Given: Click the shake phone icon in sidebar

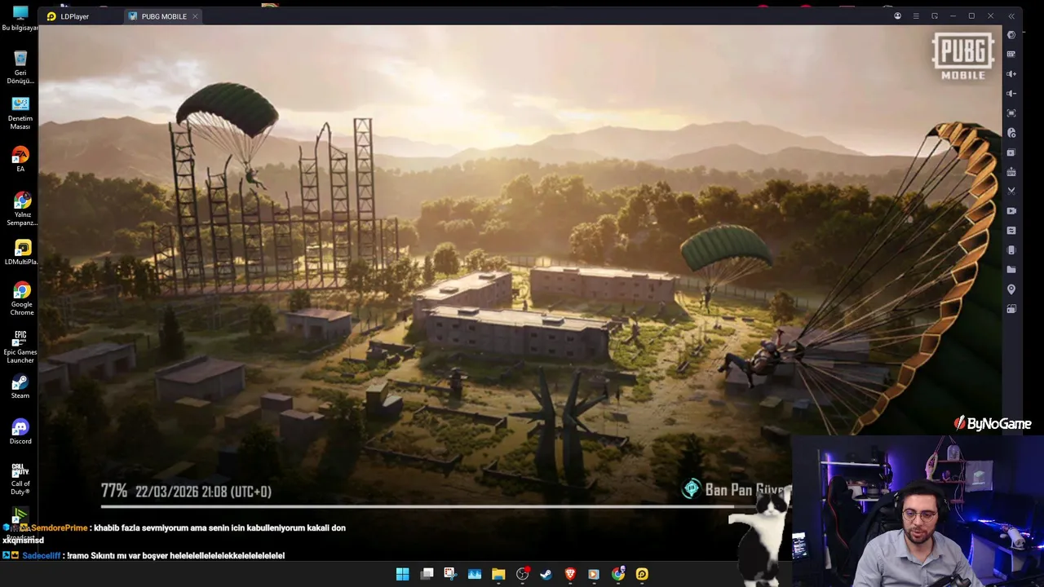Looking at the screenshot, I should pos(1011,249).
